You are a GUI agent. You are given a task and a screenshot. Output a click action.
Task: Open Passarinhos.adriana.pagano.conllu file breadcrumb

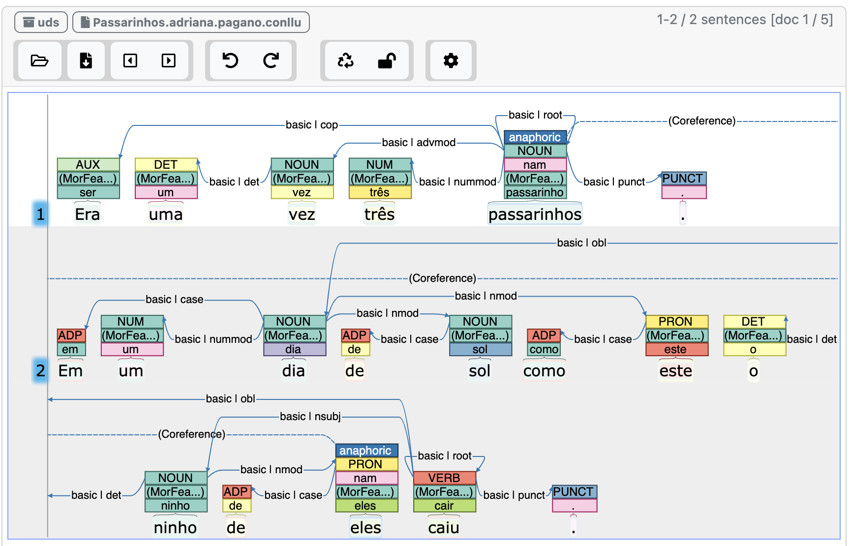click(x=191, y=22)
